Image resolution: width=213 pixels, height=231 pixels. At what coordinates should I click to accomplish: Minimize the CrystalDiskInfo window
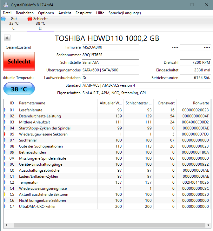tap(178, 5)
